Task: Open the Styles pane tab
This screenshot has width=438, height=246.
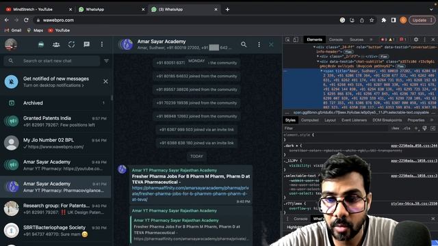Action: pos(290,120)
